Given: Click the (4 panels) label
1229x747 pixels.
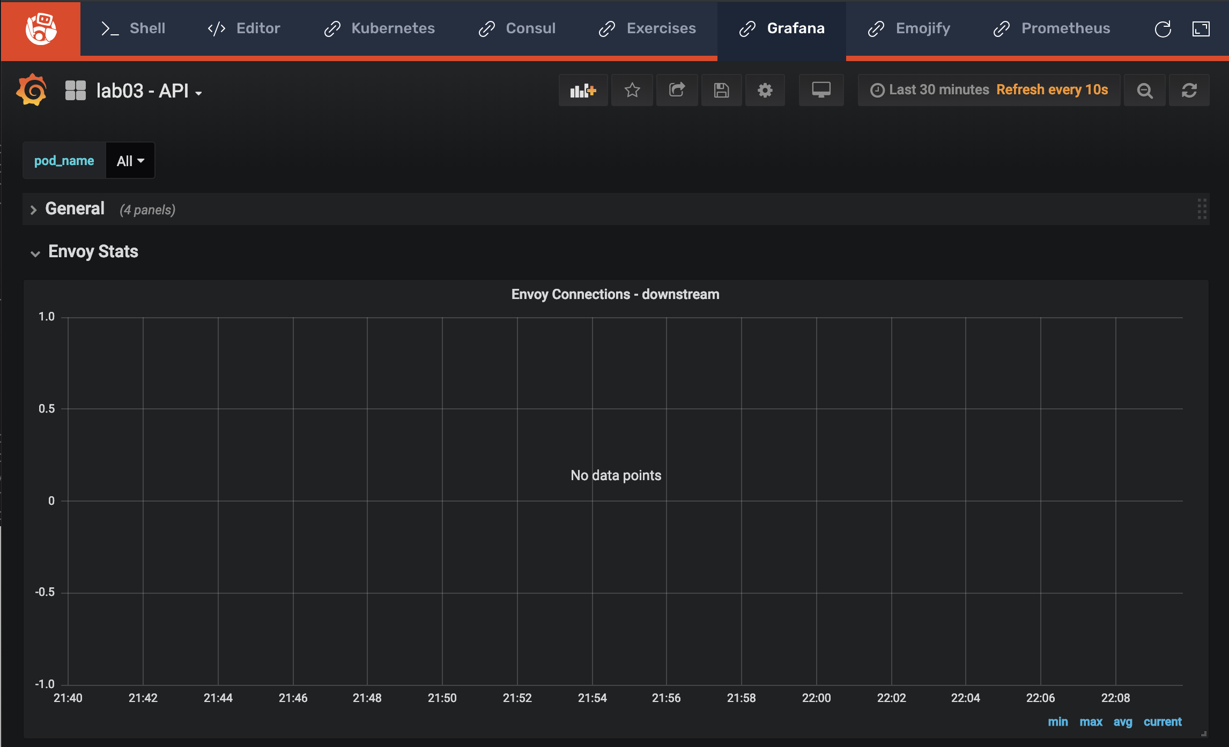Looking at the screenshot, I should pyautogui.click(x=147, y=210).
